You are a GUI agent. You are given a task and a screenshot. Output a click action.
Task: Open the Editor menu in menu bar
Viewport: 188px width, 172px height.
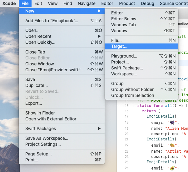107,3
